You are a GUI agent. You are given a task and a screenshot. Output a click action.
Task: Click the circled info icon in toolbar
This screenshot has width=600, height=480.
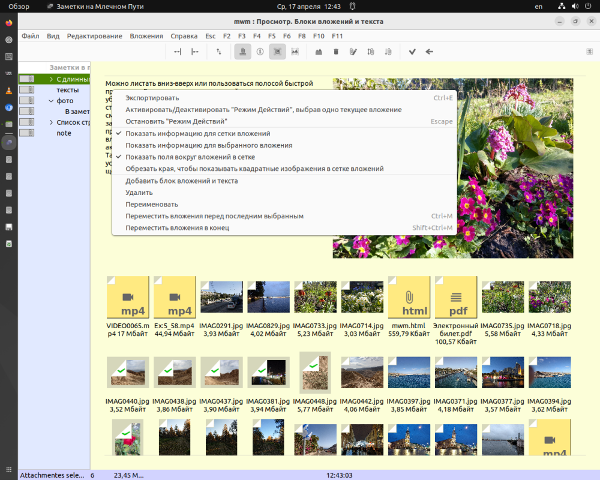click(x=260, y=52)
